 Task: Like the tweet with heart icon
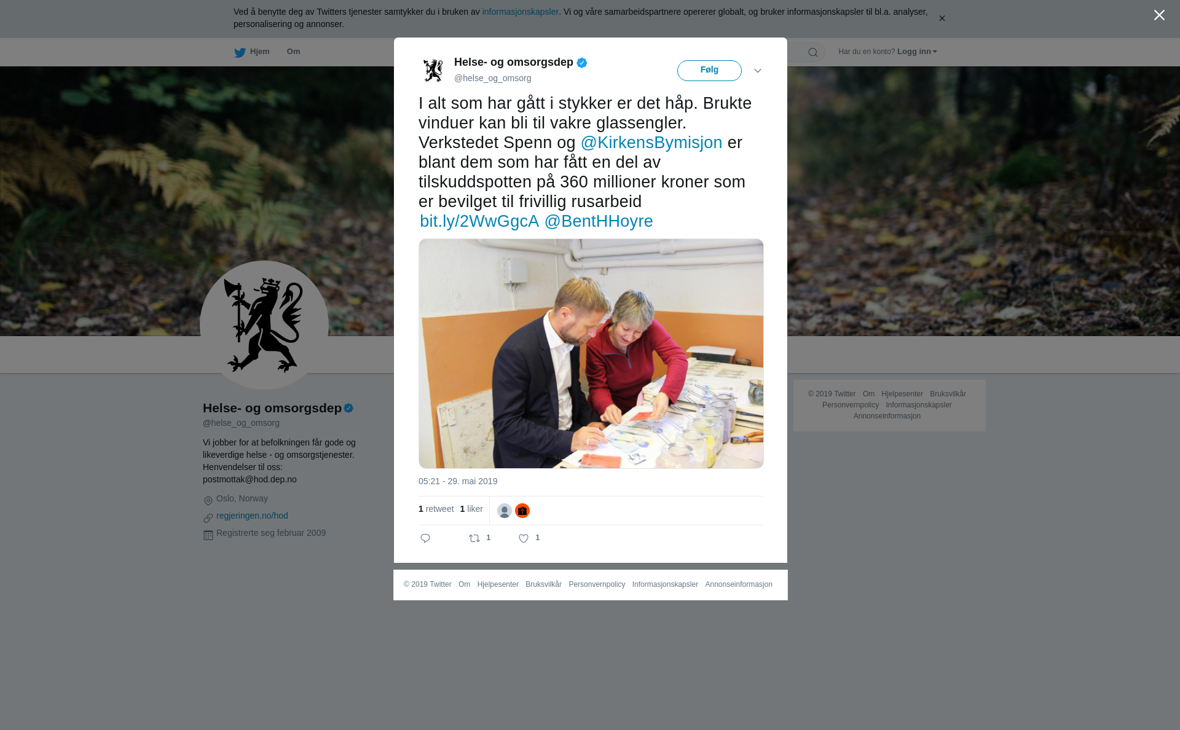524,538
